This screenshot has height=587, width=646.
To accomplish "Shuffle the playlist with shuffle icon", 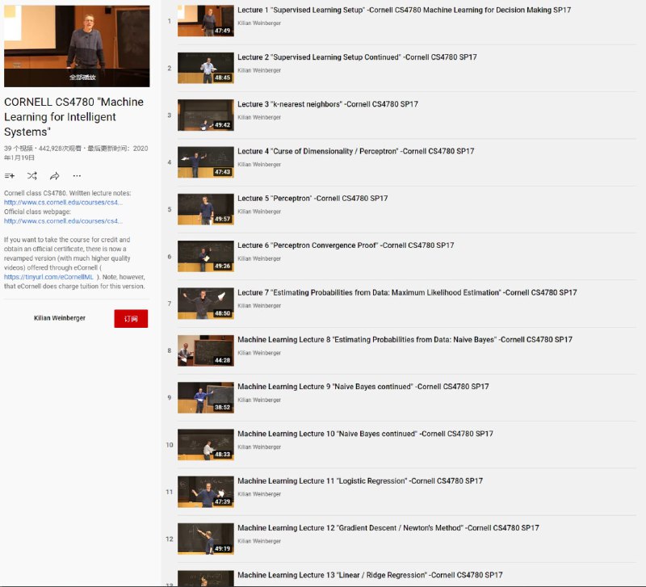I will (x=31, y=175).
